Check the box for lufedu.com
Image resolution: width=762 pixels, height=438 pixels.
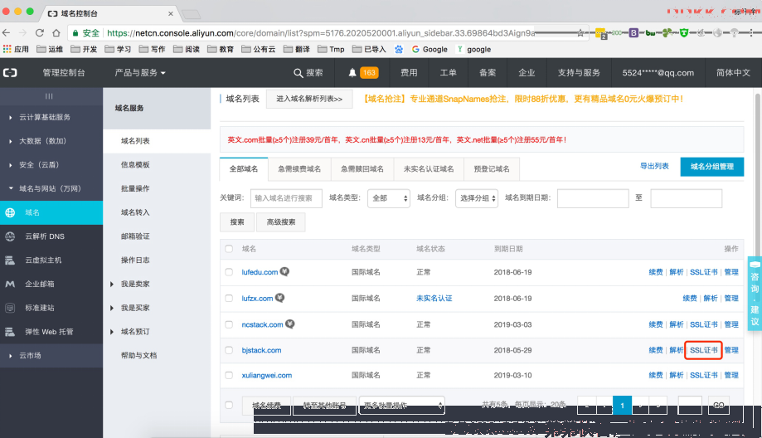tap(229, 272)
